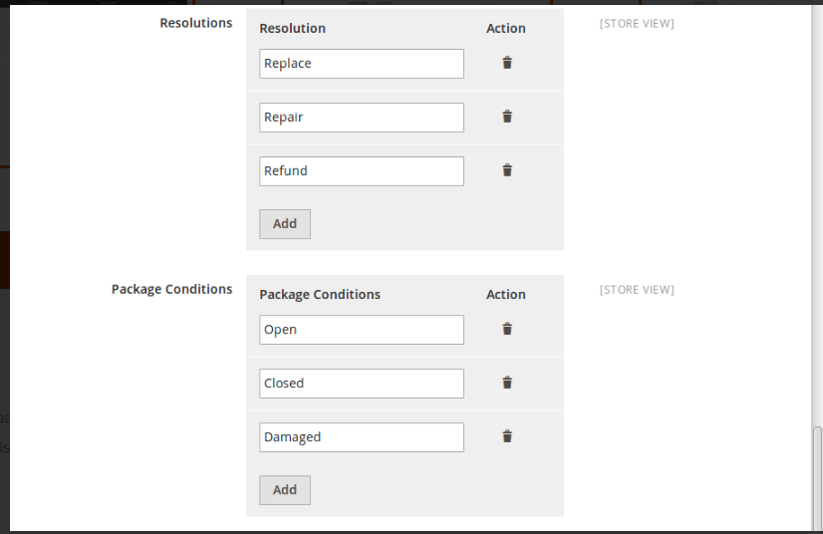823x534 pixels.
Task: Click the Resolution column header
Action: [292, 28]
